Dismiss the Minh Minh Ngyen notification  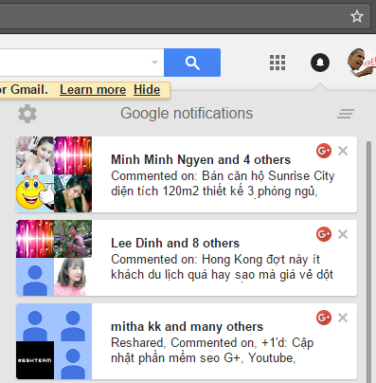pyautogui.click(x=343, y=151)
